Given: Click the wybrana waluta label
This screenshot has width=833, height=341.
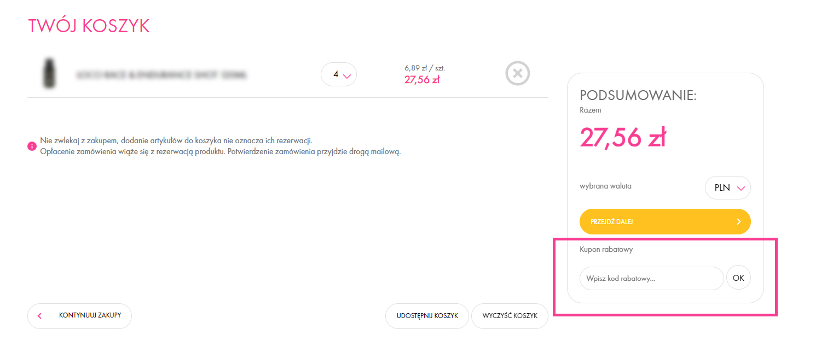Looking at the screenshot, I should click(x=605, y=186).
